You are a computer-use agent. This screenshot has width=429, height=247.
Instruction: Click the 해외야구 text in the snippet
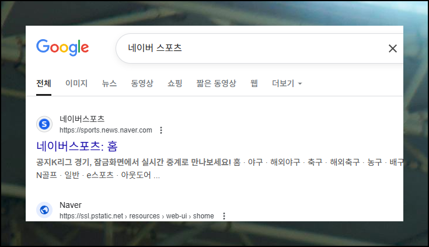click(285, 162)
